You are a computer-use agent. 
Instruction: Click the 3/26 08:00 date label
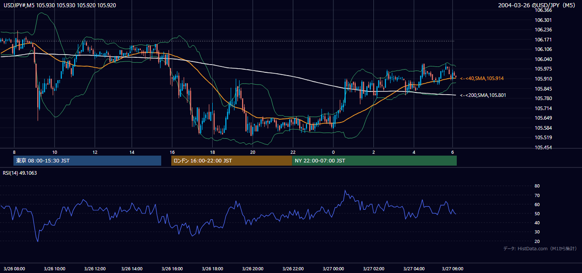14,268
